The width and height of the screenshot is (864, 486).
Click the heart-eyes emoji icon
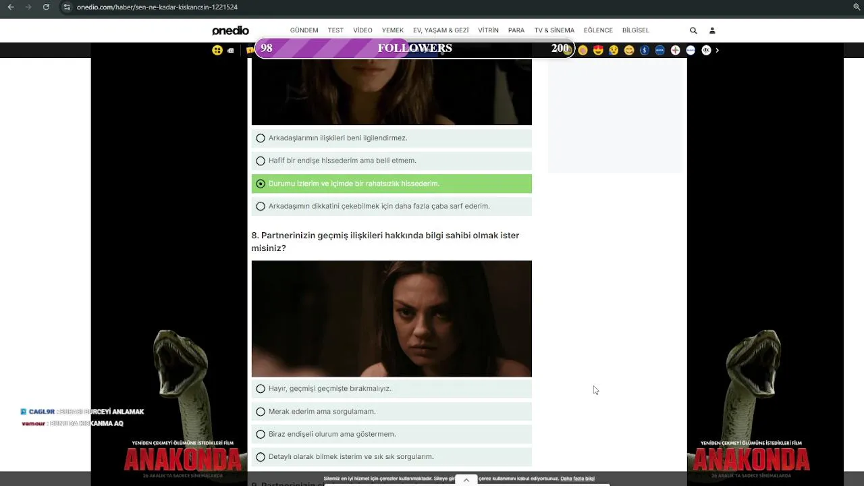point(598,50)
